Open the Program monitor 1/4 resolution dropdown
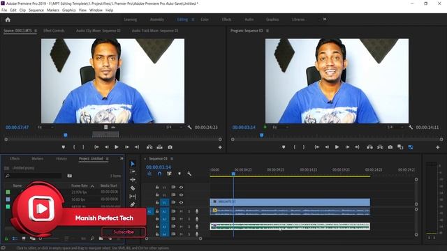 (x=395, y=127)
